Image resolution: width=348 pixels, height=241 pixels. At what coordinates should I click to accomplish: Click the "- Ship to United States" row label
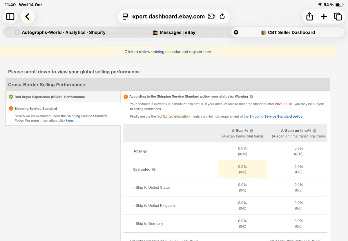[x=152, y=188]
